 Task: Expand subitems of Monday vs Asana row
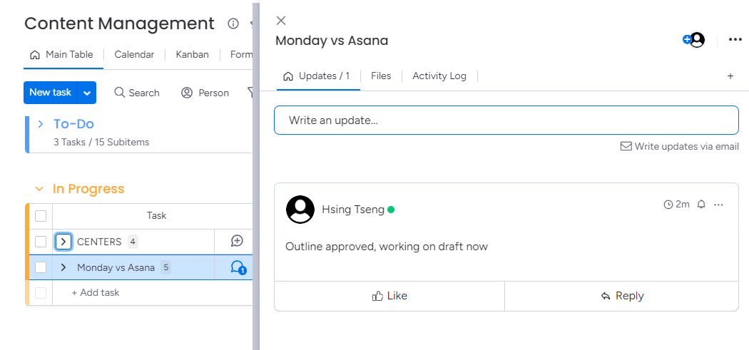(63, 267)
